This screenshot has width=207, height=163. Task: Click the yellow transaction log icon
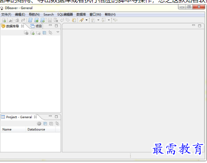click(x=74, y=20)
